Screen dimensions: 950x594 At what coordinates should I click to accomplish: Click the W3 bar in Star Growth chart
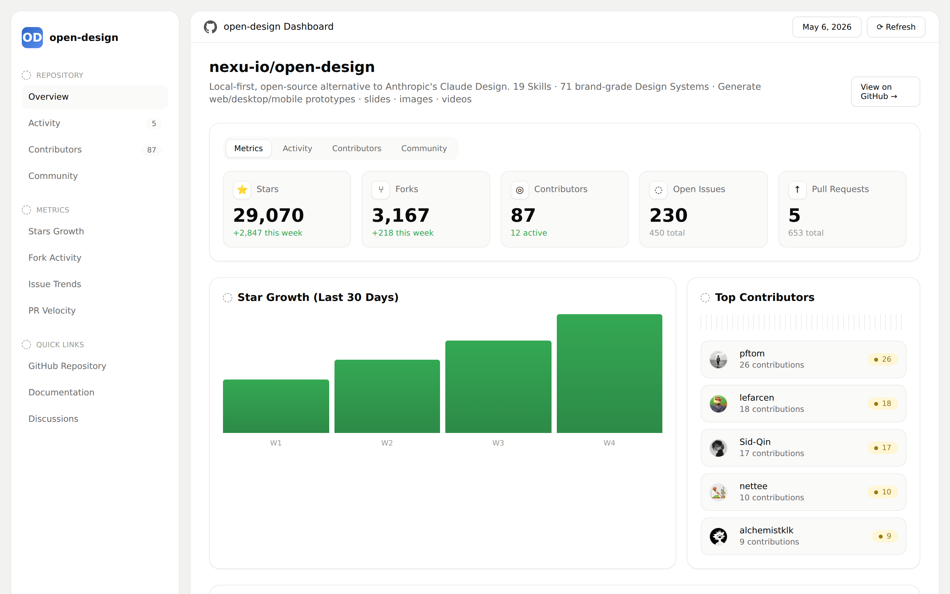click(498, 386)
